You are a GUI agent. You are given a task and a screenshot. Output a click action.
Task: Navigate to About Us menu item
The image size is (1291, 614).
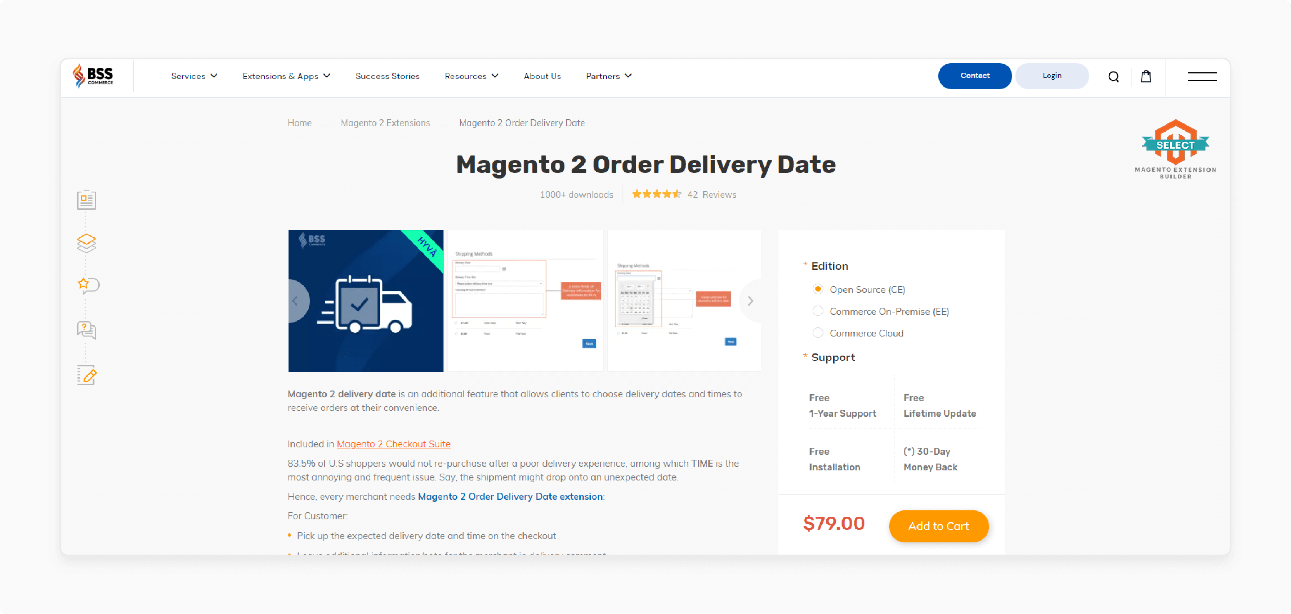(x=542, y=76)
